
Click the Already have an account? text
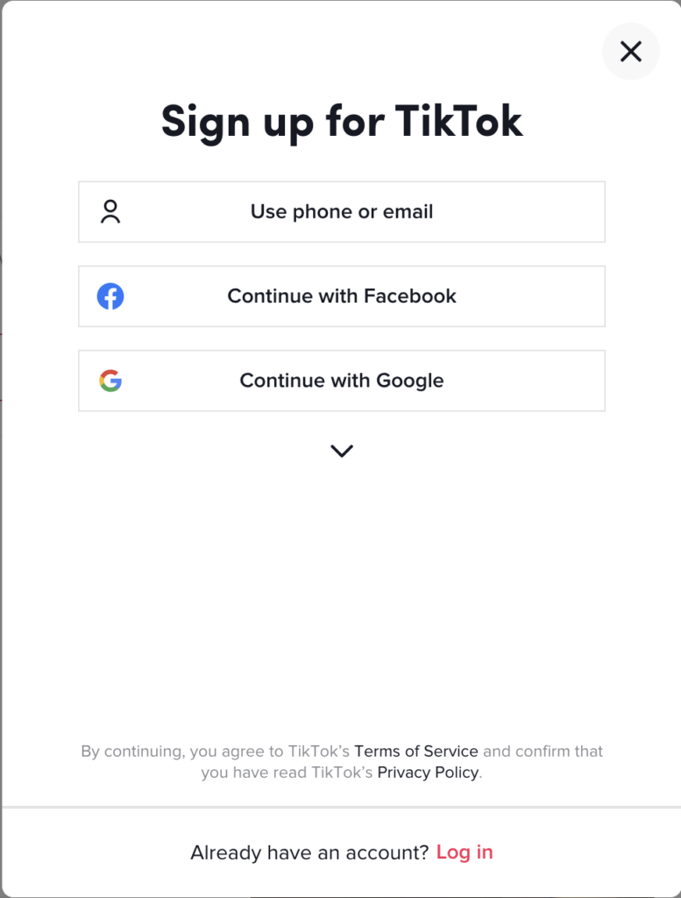point(309,852)
